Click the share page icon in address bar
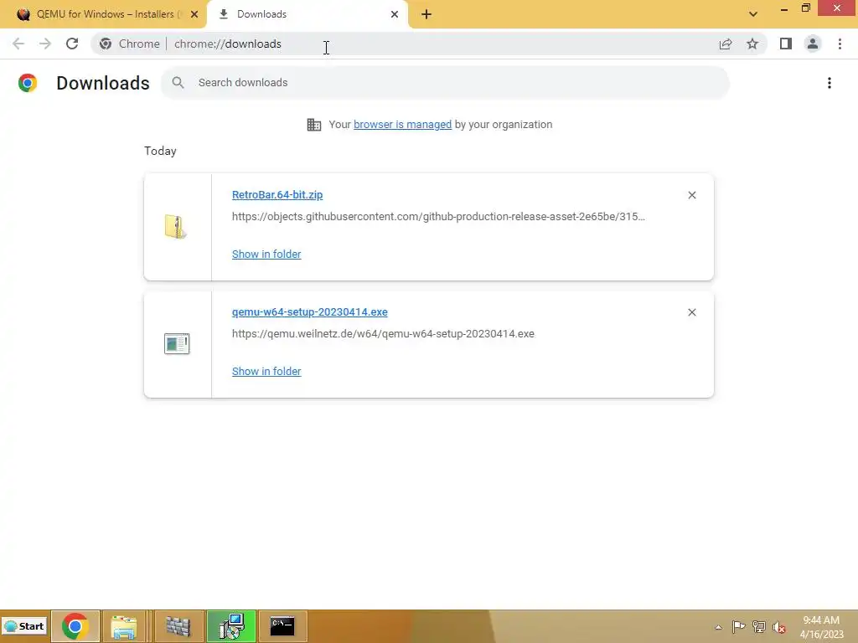Viewport: 858px width, 643px height. point(726,44)
